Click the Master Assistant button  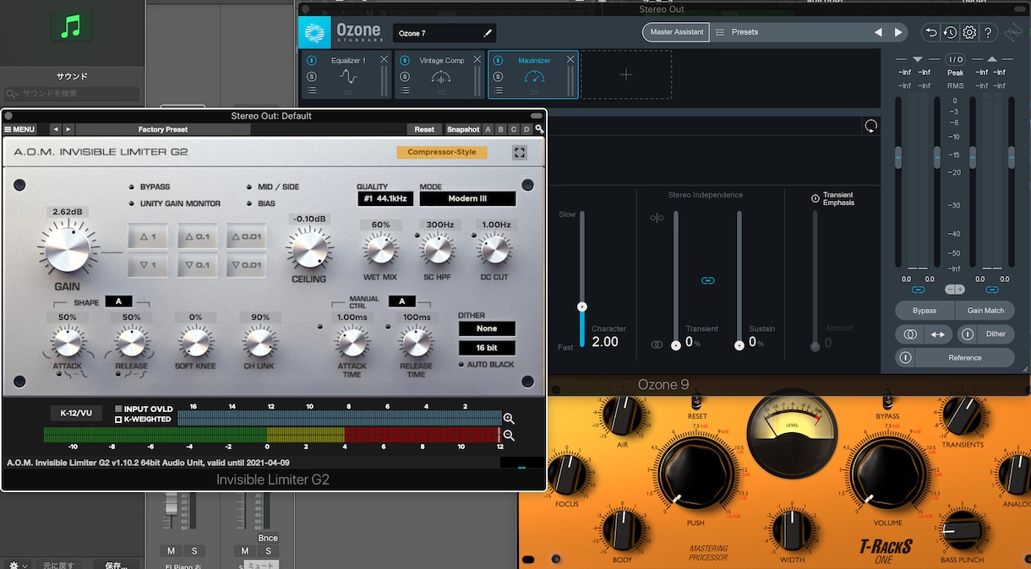pos(676,32)
